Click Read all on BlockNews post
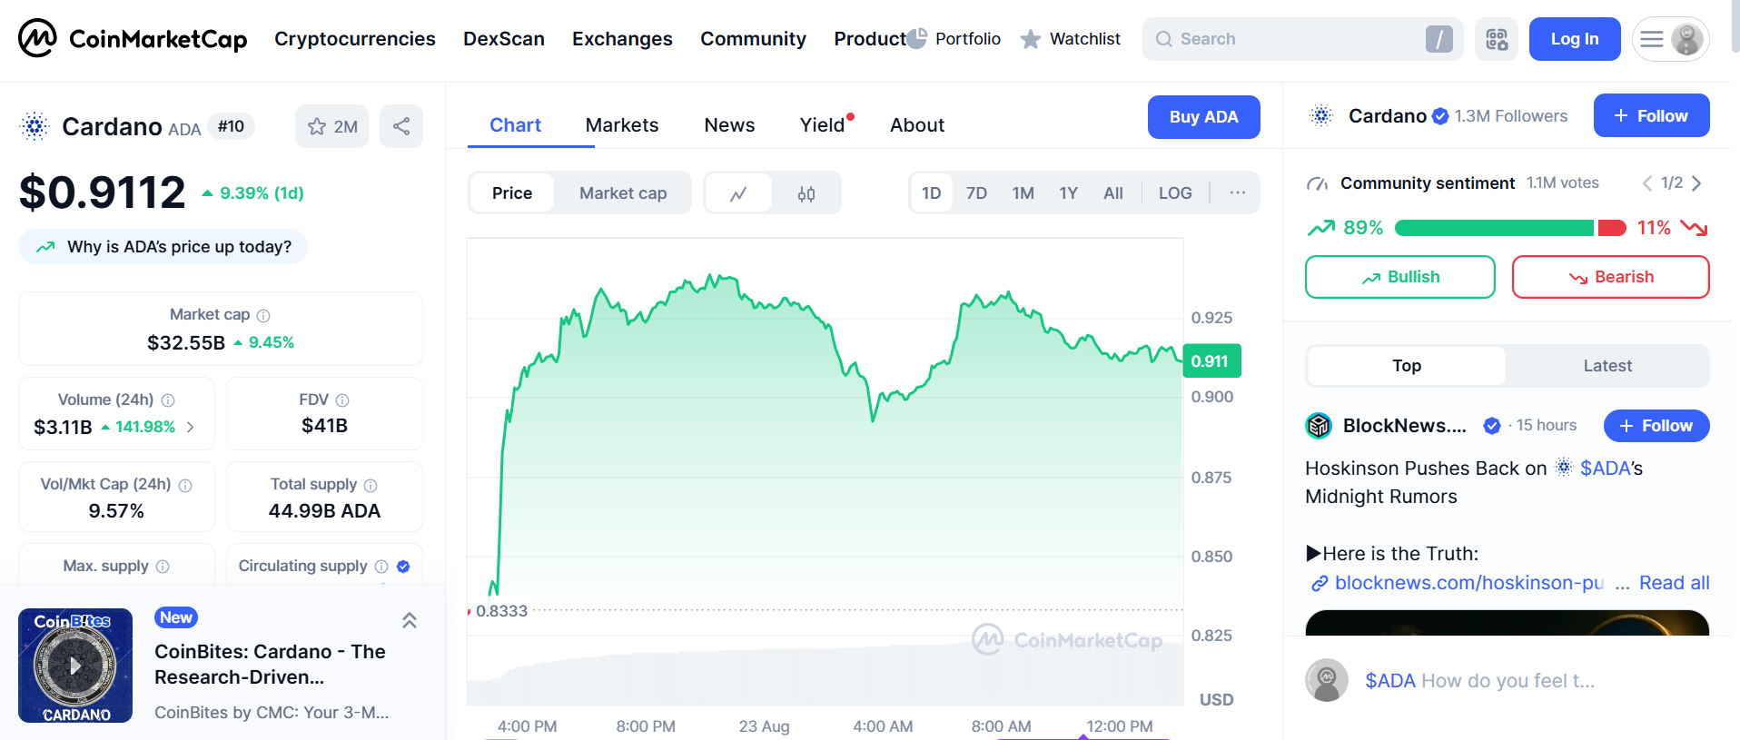This screenshot has height=740, width=1740. point(1674,583)
